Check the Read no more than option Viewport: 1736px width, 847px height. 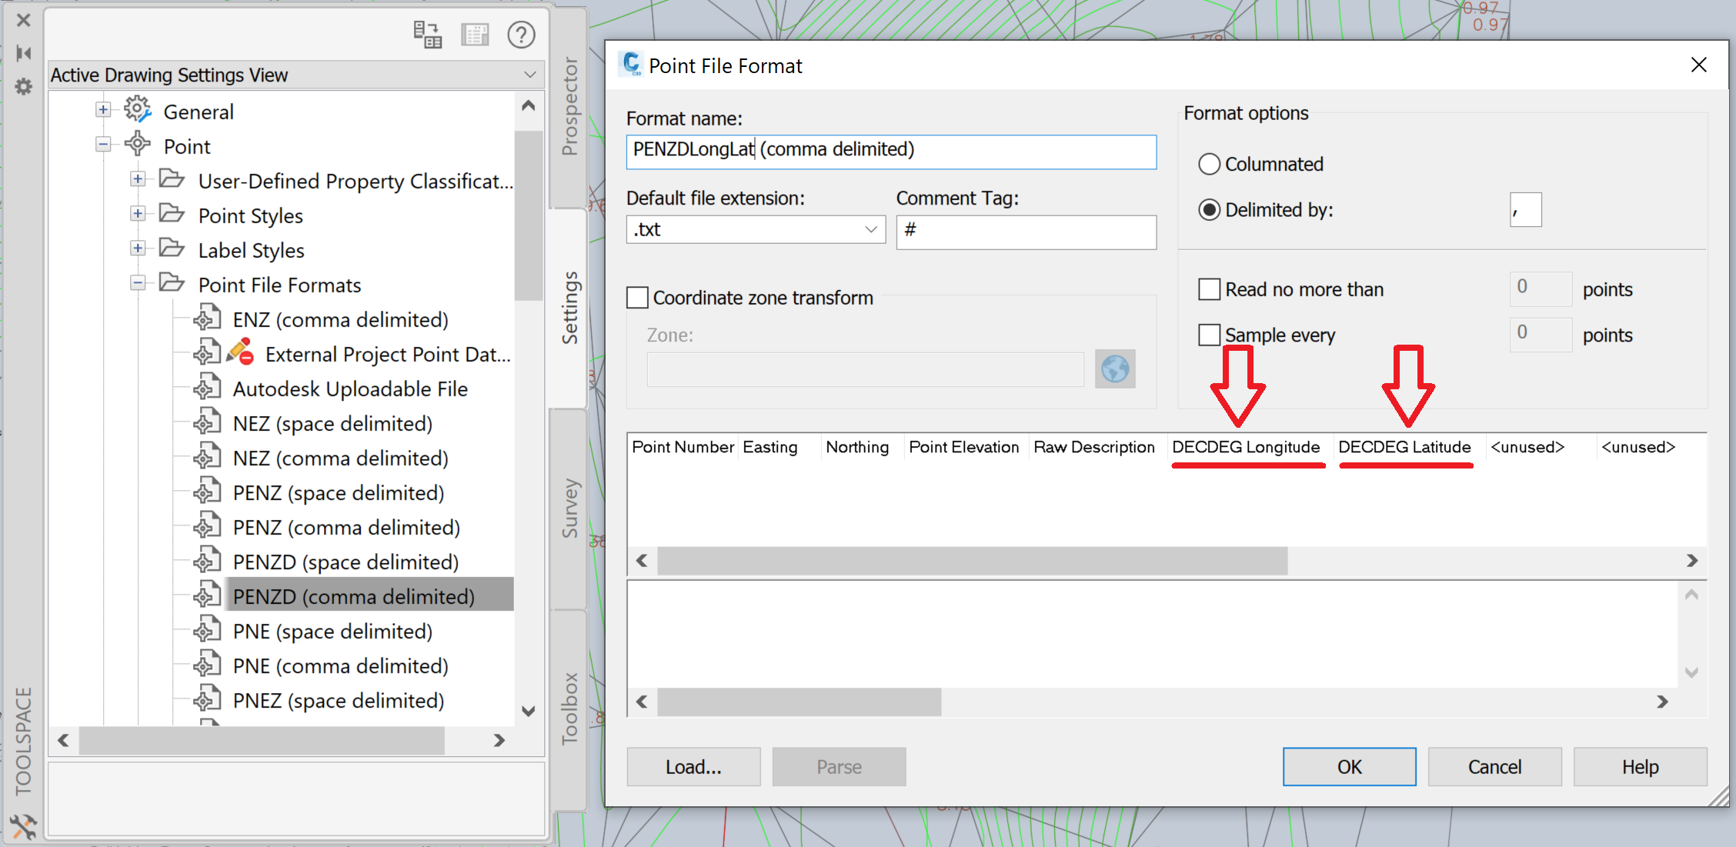pyautogui.click(x=1210, y=288)
